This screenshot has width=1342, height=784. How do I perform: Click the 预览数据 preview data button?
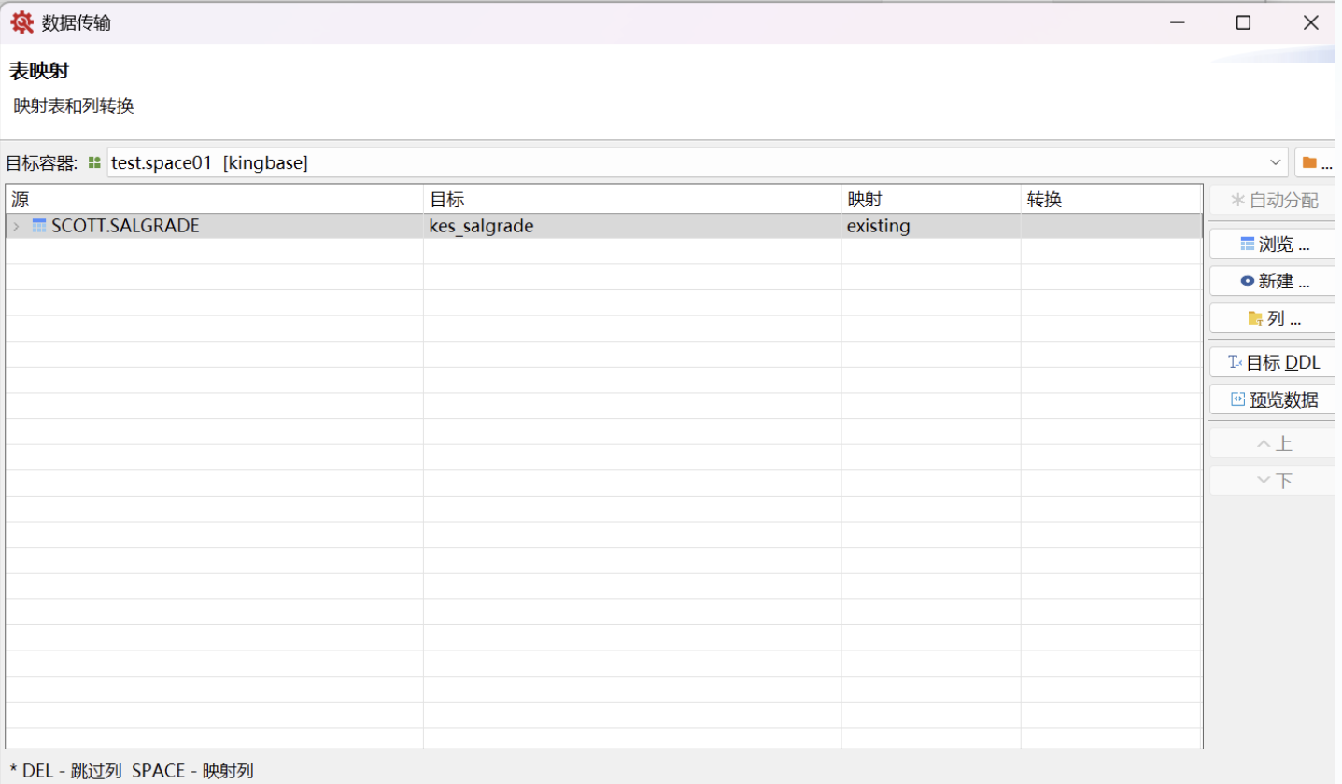1274,399
